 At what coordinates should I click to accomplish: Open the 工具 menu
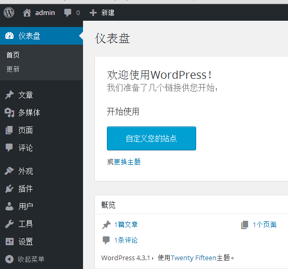[42, 224]
